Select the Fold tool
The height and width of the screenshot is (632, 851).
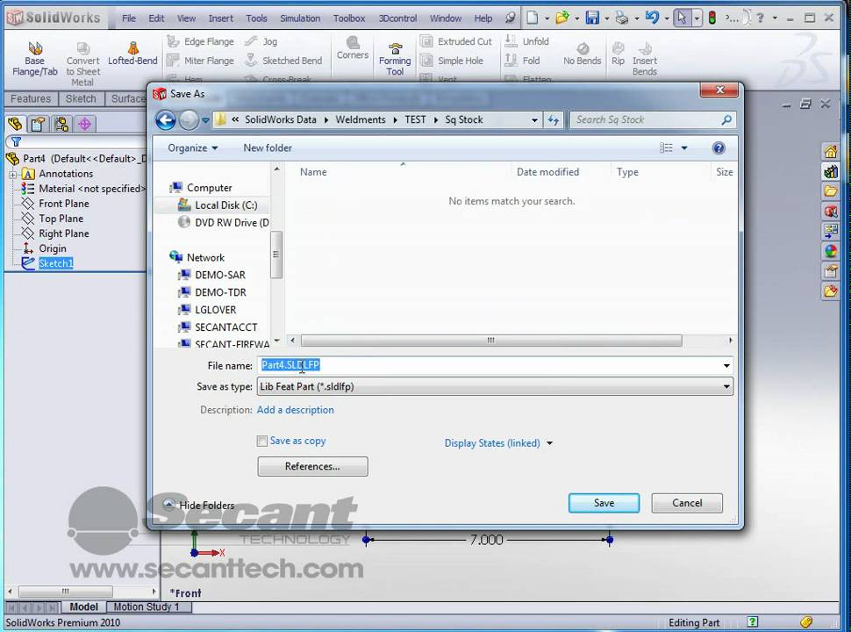522,61
